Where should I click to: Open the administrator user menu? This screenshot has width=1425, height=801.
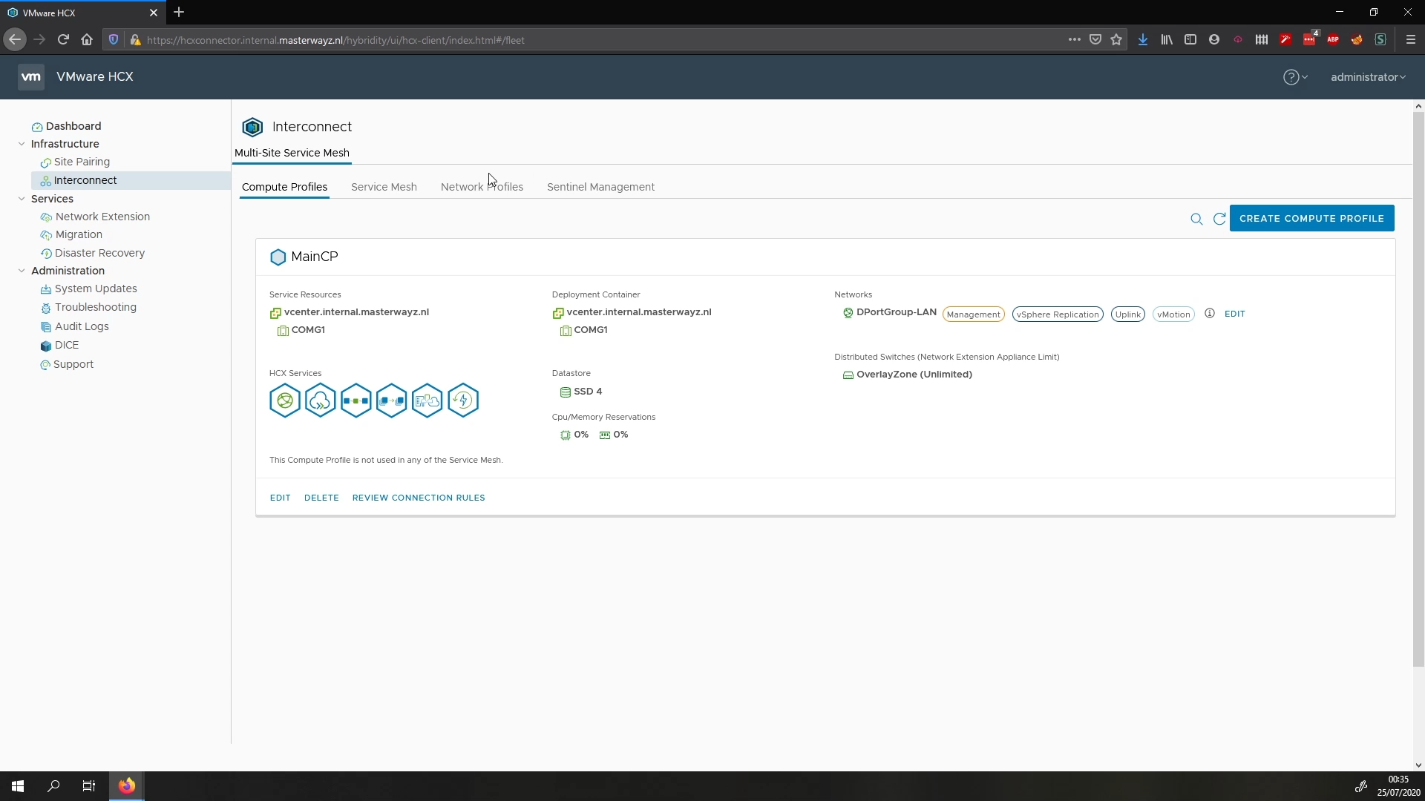[1368, 77]
